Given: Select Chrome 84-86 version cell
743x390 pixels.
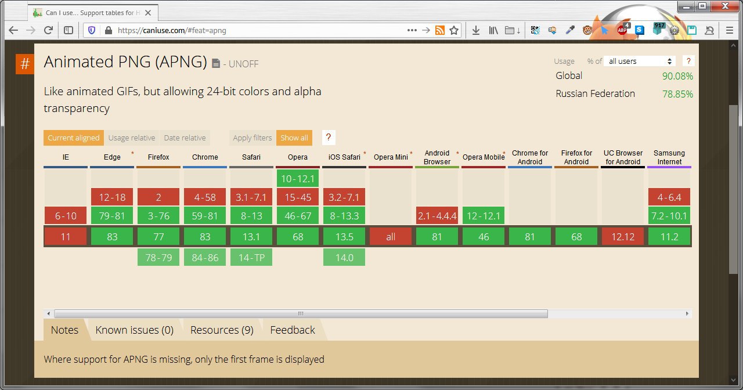Looking at the screenshot, I should point(205,257).
